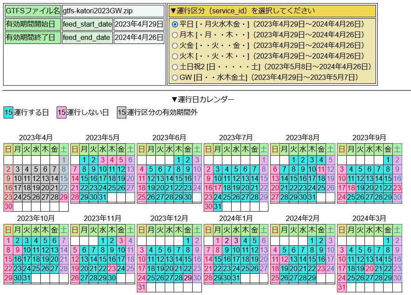411x295 pixels.
Task: Select the 平日 service radio button
Action: tap(175, 24)
